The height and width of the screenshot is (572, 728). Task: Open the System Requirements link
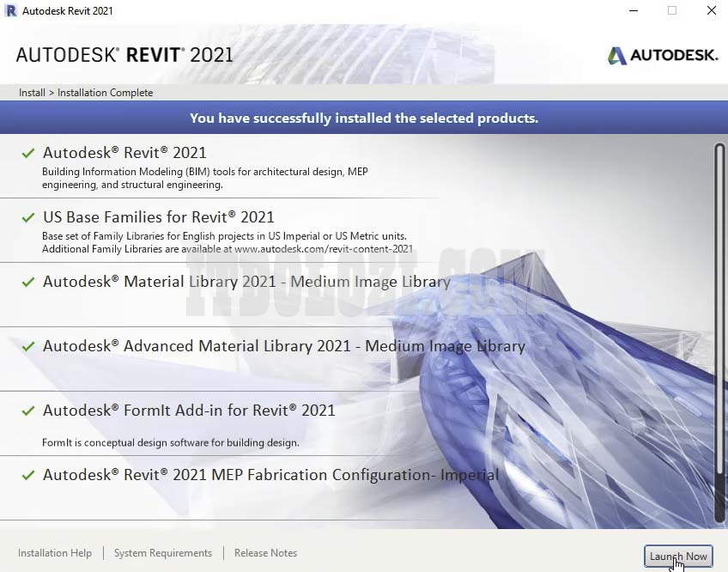pos(163,554)
